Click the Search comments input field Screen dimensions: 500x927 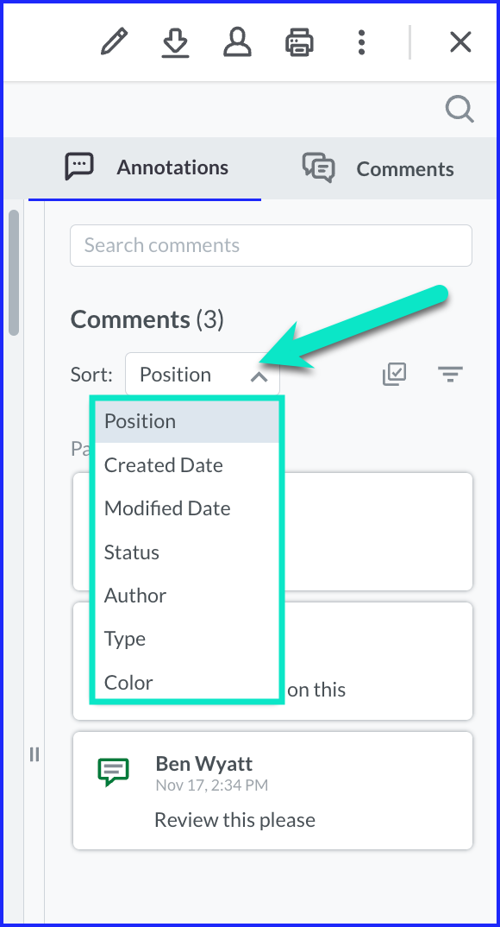[271, 245]
